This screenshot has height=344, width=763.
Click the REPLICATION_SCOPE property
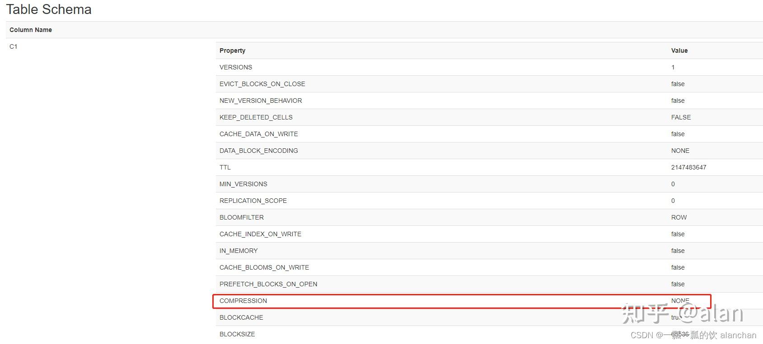253,201
